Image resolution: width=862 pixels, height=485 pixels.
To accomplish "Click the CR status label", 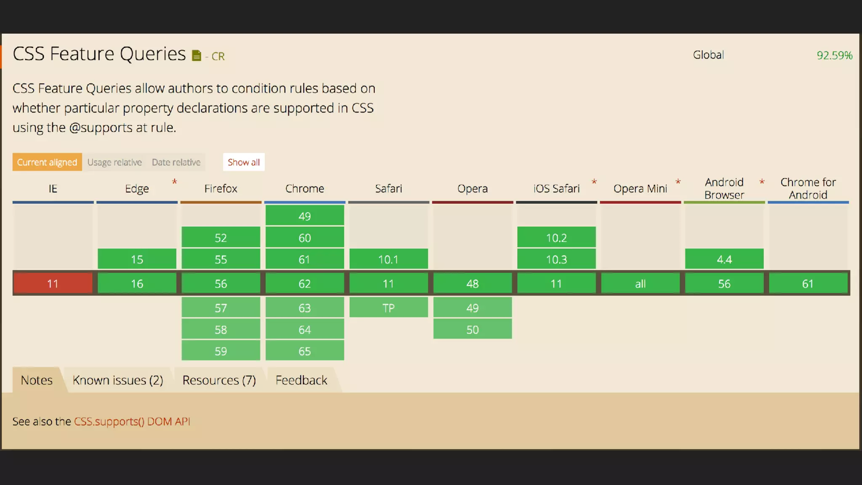I will point(218,56).
